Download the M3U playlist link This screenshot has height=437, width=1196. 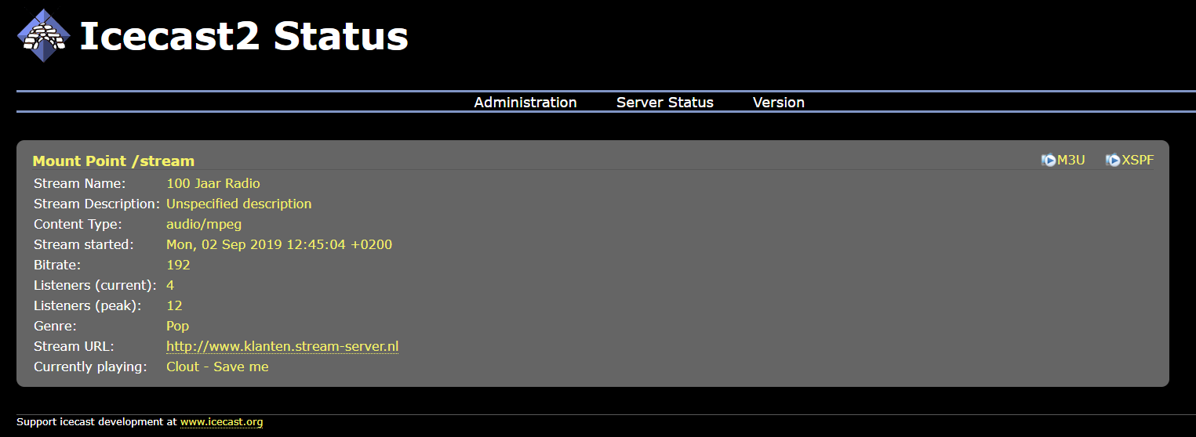1071,160
